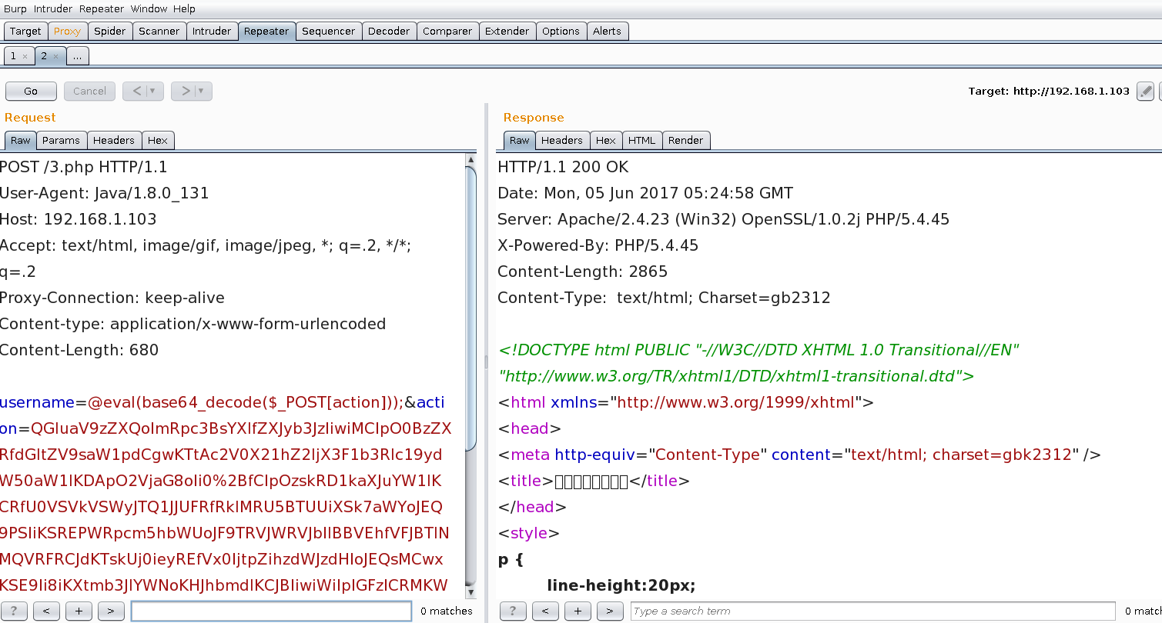
Task: Select the Response Render tab
Action: pos(686,140)
